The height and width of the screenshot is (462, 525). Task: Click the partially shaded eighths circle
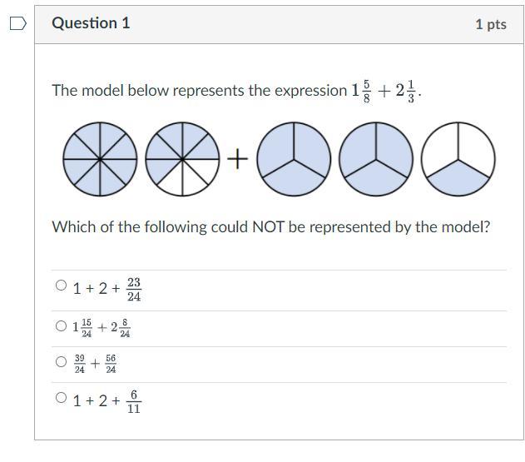182,158
